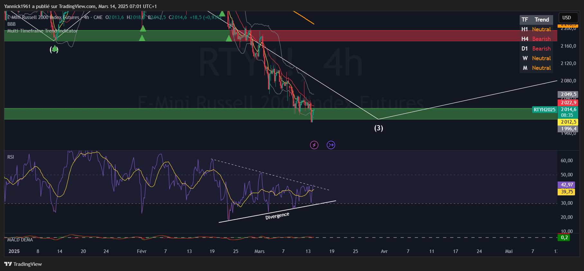Click the D1 Bearish trend row

coord(536,49)
